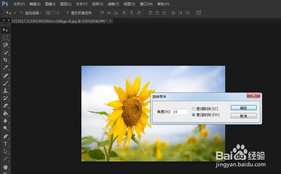Select the Horizontal Type tool
Screen dimensions: 281x174
pos(5,144)
